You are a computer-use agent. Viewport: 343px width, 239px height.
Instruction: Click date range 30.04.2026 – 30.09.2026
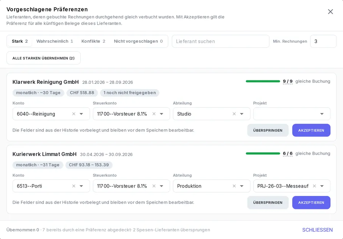(x=106, y=154)
